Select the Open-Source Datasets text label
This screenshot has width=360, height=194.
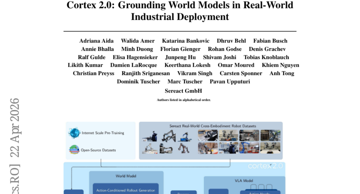pos(98,150)
